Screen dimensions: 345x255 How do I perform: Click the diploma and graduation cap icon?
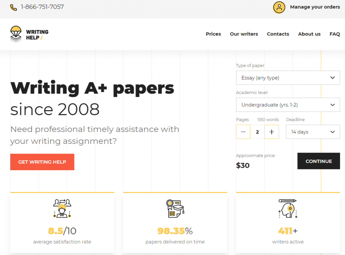[175, 208]
